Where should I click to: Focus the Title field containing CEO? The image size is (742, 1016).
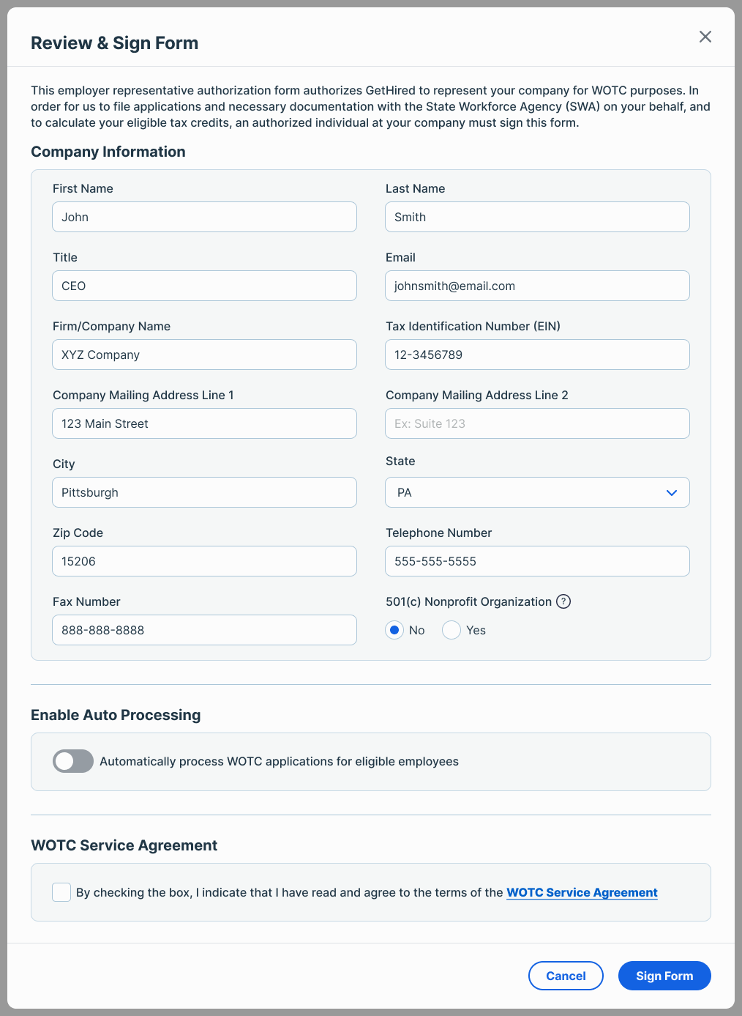(204, 286)
